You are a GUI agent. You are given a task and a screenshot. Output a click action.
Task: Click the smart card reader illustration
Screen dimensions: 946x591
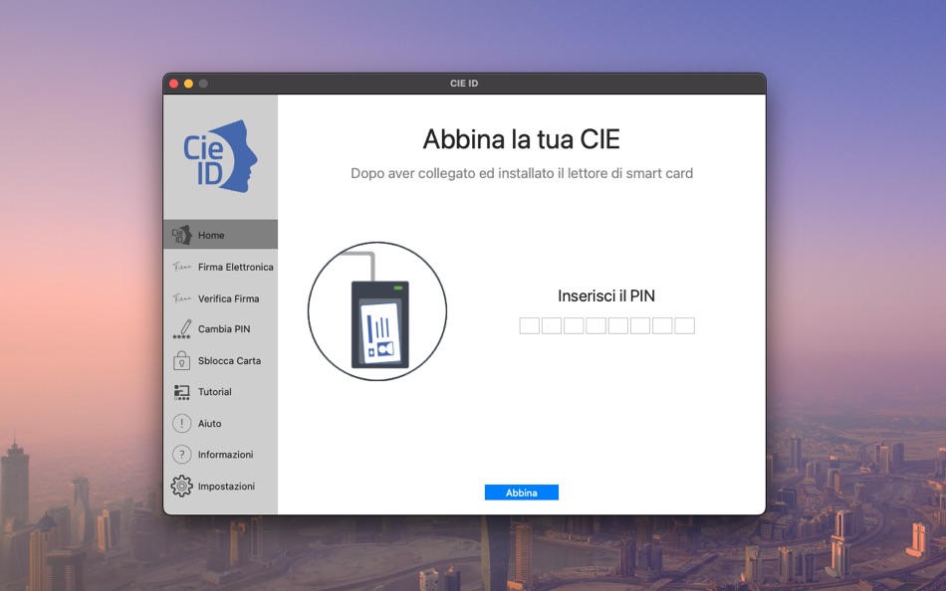point(377,311)
